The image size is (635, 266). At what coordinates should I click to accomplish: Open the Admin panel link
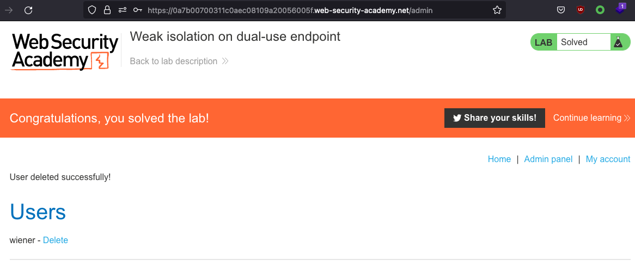(x=548, y=159)
